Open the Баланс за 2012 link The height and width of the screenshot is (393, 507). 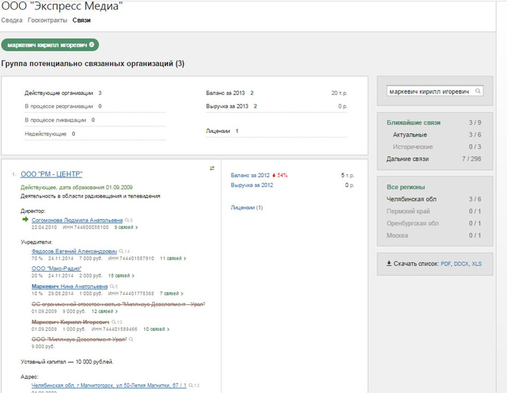pos(250,175)
